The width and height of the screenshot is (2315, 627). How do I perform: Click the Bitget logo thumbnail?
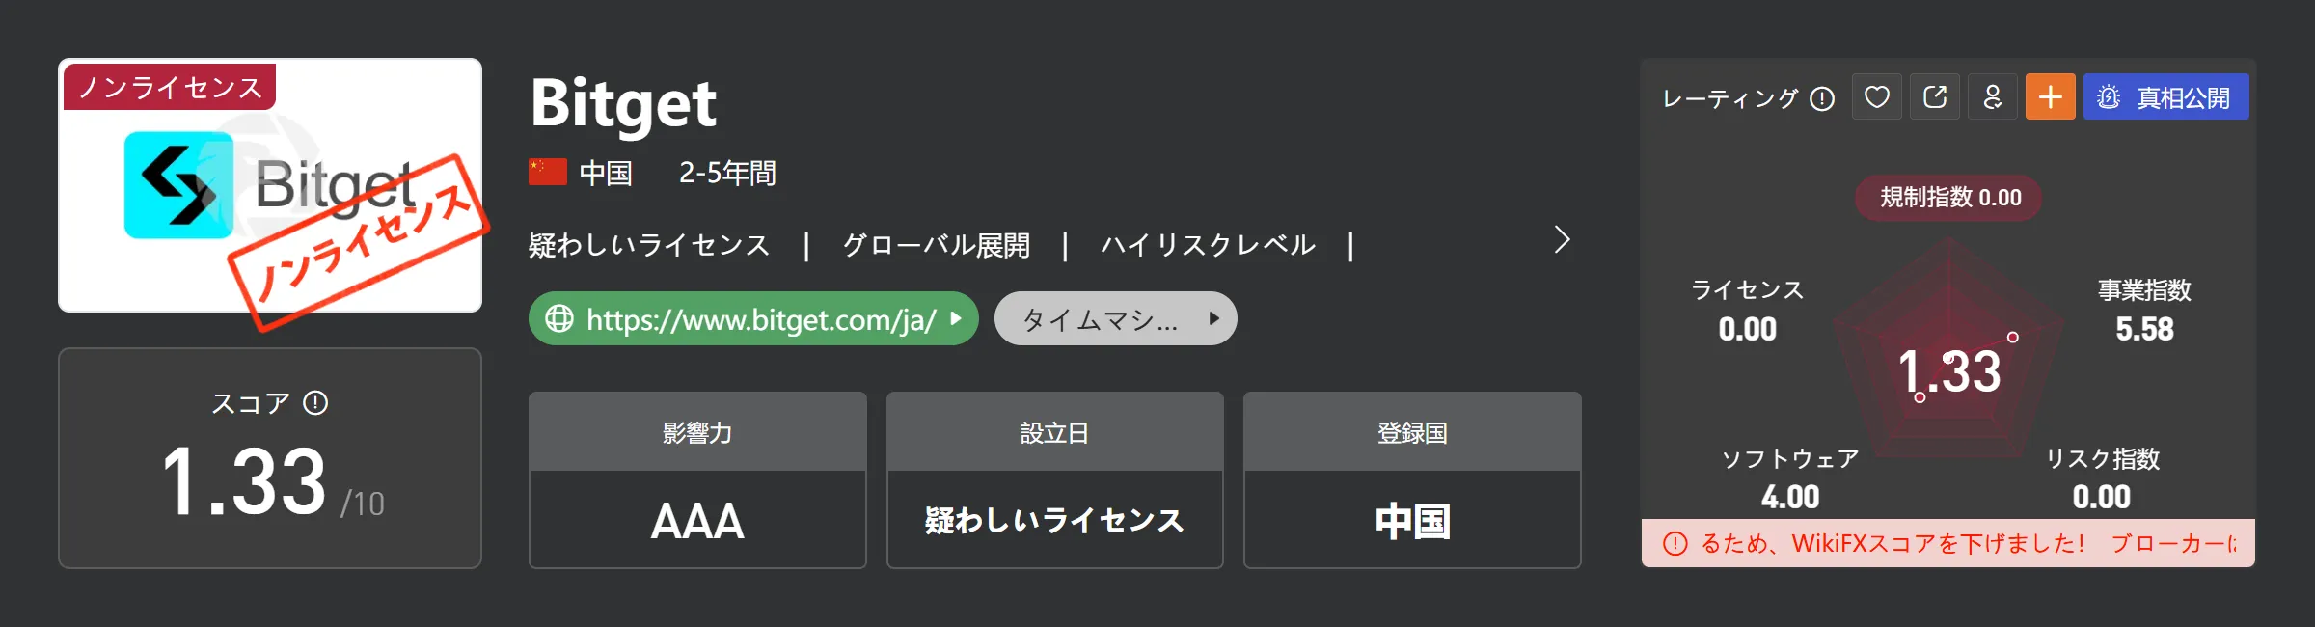point(270,185)
